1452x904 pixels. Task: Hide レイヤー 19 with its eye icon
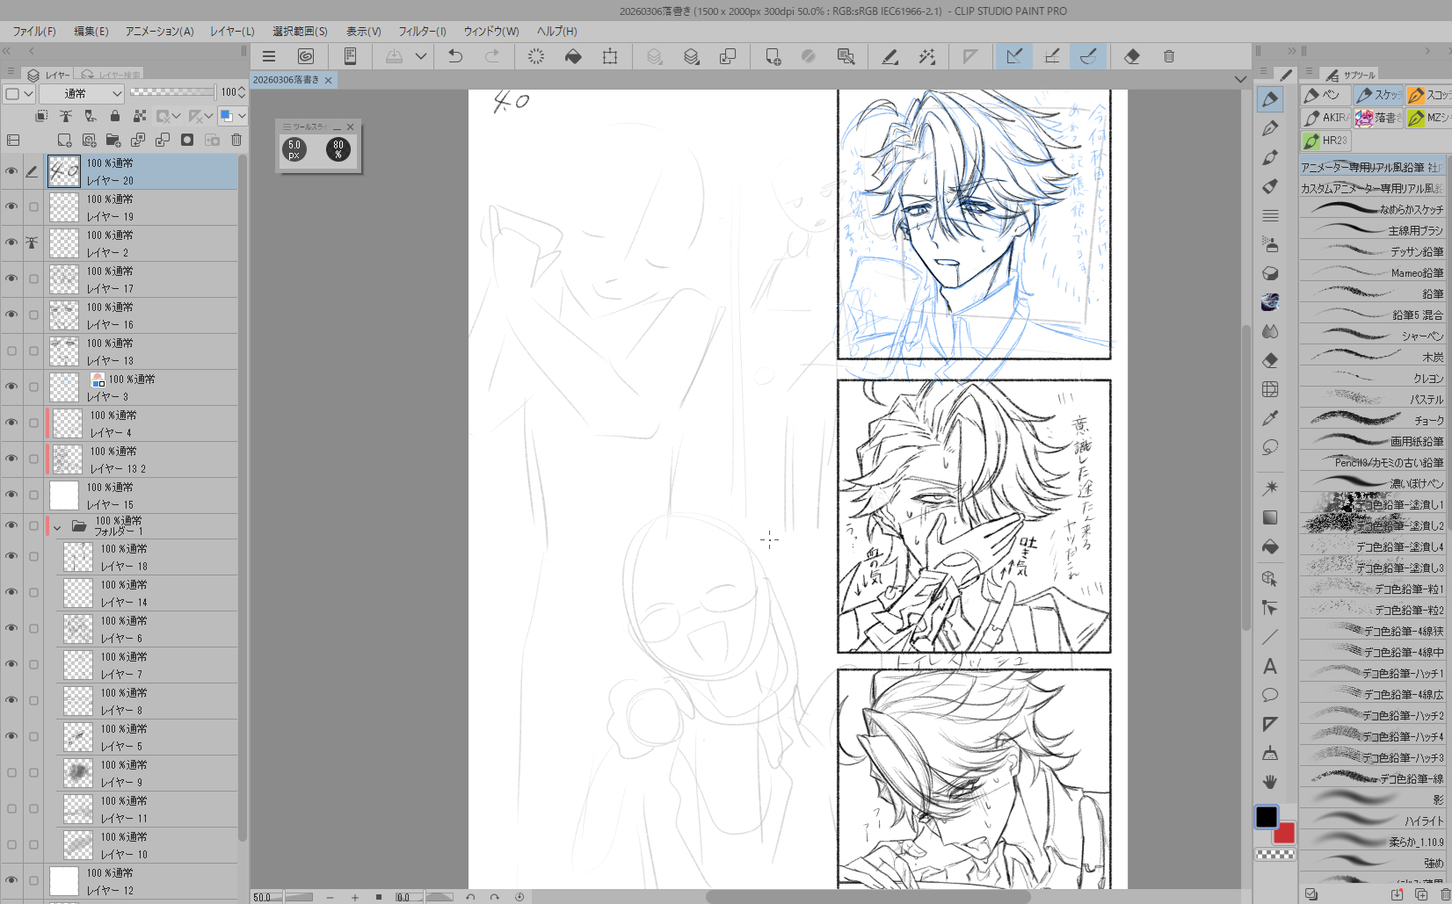[11, 206]
